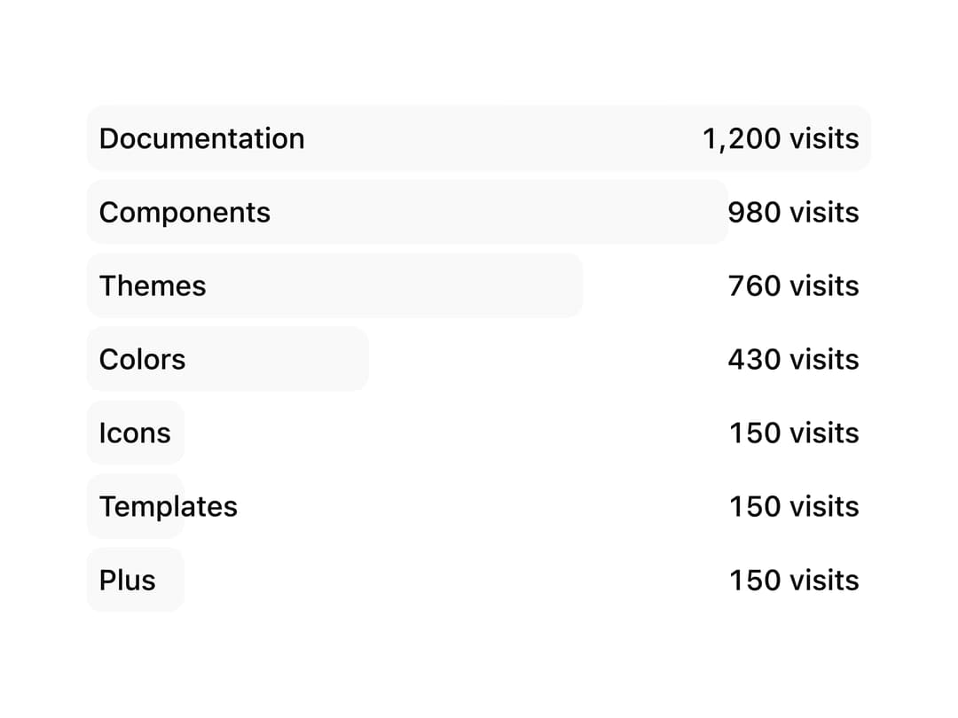Open the Themes entry
The width and height of the screenshot is (958, 718).
pyautogui.click(x=153, y=285)
